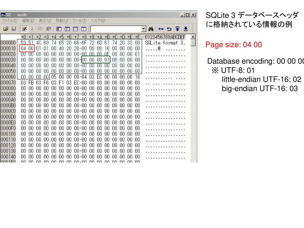Show the bitmap view panel icon
Image resolution: width=304 pixels, height=228 pixels.
(59, 29)
